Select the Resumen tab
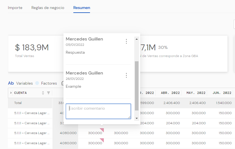Viewport: 235px width, 149px height. tap(82, 8)
